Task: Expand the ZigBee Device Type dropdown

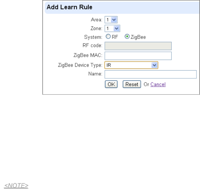Action: 131,65
